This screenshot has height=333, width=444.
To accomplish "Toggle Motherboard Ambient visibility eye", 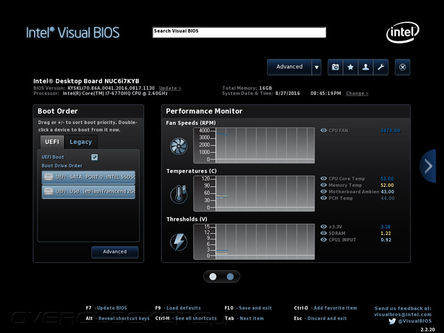I will (x=323, y=191).
